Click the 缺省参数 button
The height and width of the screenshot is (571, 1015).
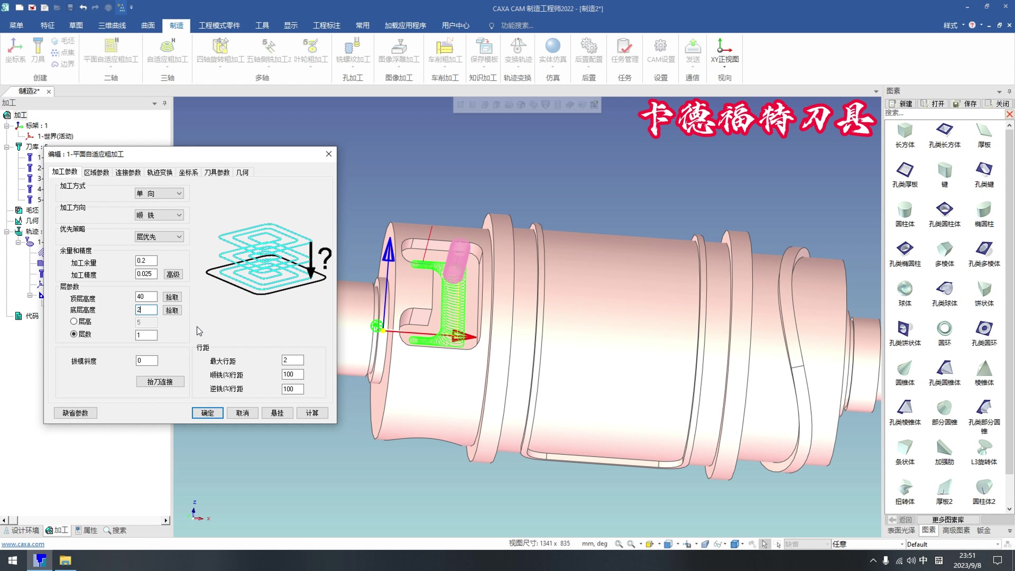click(x=75, y=413)
